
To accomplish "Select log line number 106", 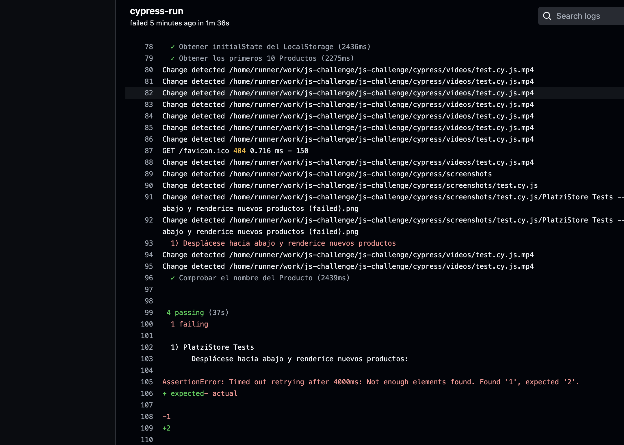I will tap(147, 394).
